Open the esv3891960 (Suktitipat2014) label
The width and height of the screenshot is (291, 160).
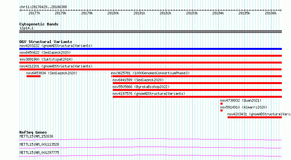pyautogui.click(x=46, y=59)
